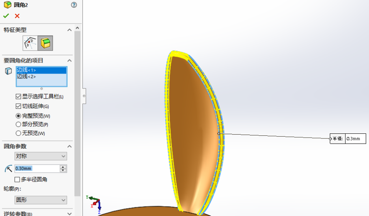The width and height of the screenshot is (369, 216).
Task: Open help for 圆角2 feature
Action: pyautogui.click(x=74, y=5)
